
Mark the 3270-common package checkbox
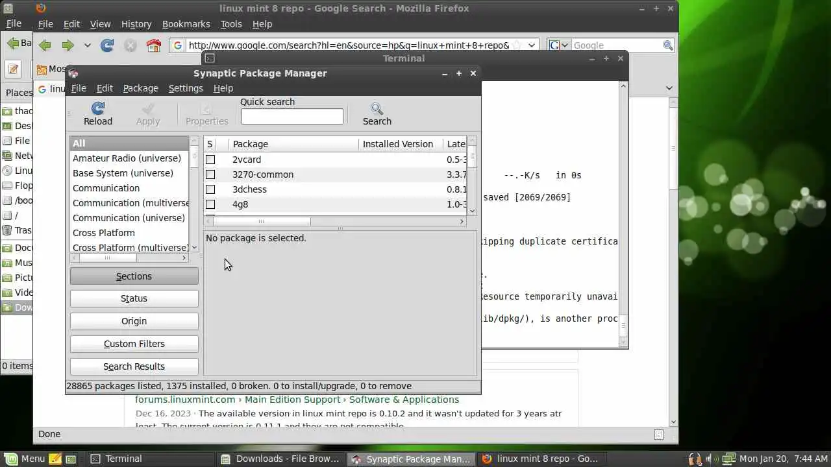coord(210,174)
